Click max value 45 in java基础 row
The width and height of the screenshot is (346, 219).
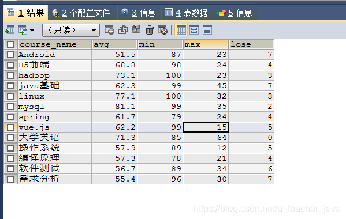click(x=206, y=86)
